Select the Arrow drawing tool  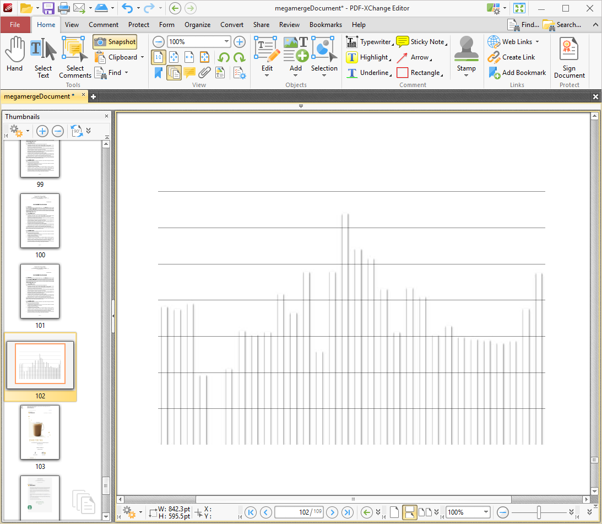[x=414, y=58]
